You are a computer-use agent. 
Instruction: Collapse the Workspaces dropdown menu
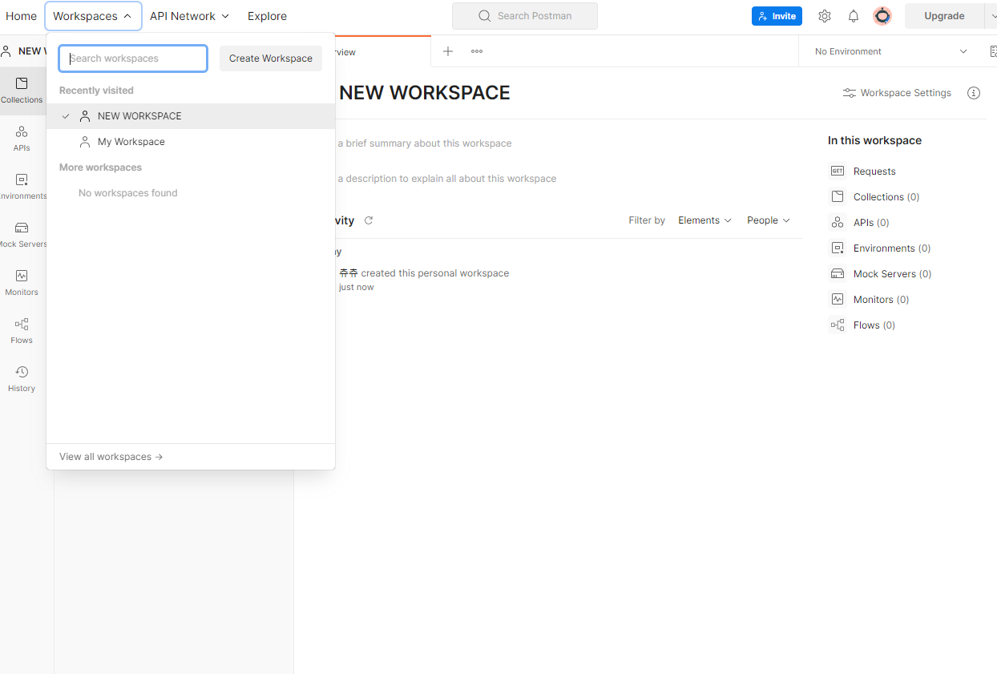[93, 16]
